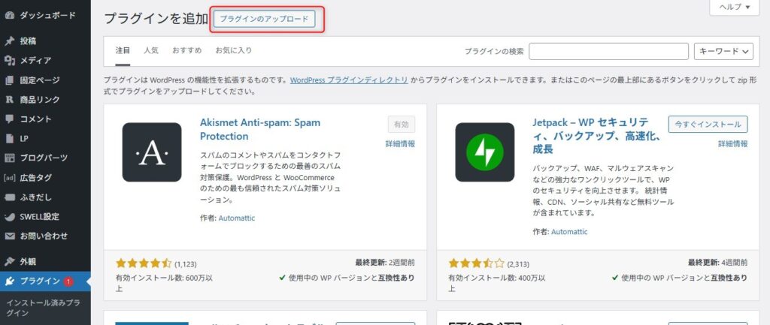Expand the ヘルプ dropdown
The image size is (770, 325).
pyautogui.click(x=735, y=7)
